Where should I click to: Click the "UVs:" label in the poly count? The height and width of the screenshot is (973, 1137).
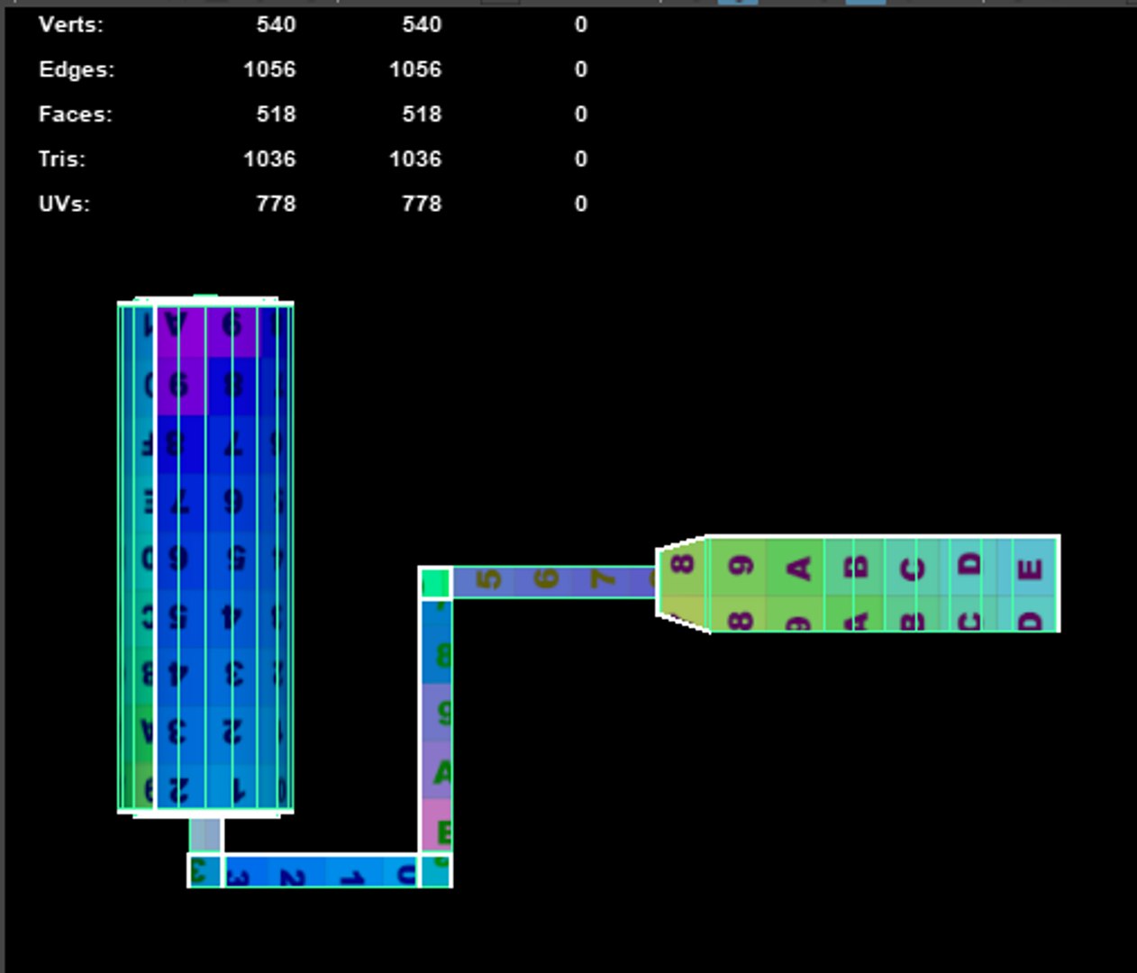64,205
